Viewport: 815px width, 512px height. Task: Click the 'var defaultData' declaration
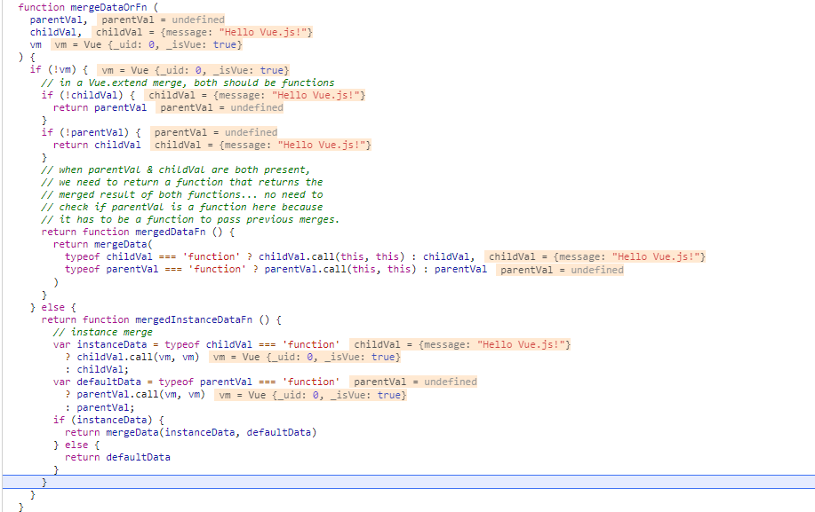(x=196, y=382)
